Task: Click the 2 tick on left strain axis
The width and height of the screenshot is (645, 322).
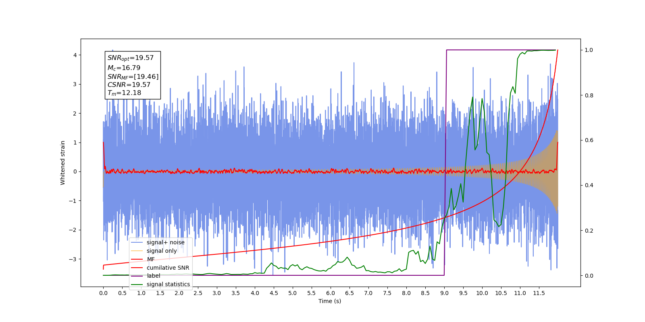Action: tap(75, 114)
